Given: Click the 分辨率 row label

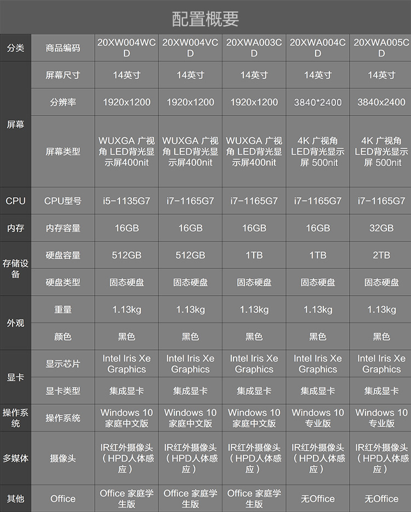Looking at the screenshot, I should (62, 102).
